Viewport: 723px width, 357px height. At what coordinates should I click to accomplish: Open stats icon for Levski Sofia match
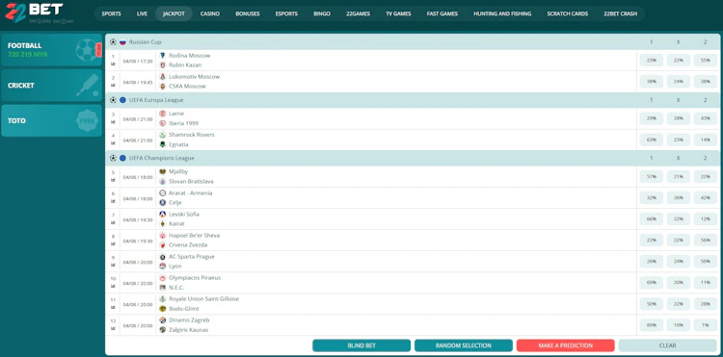coord(113,222)
